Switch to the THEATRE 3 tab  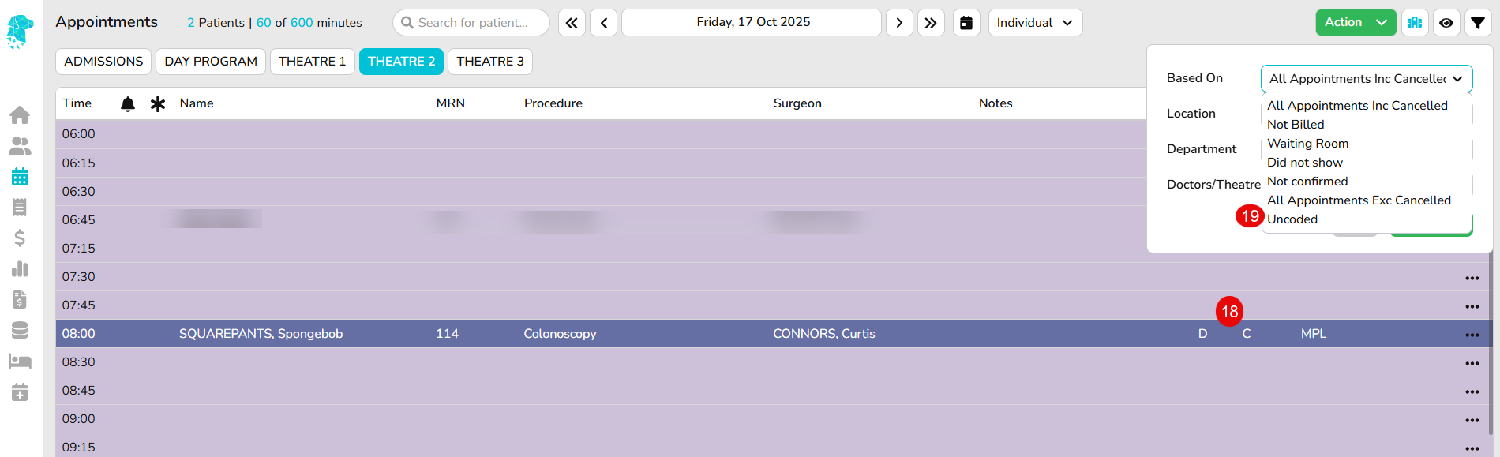[x=489, y=62]
